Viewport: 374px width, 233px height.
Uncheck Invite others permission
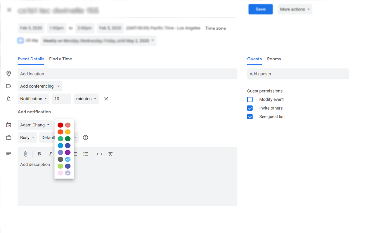250,108
